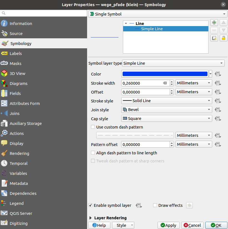Check Align dash pattern to line length
The height and width of the screenshot is (229, 228).
(93, 153)
